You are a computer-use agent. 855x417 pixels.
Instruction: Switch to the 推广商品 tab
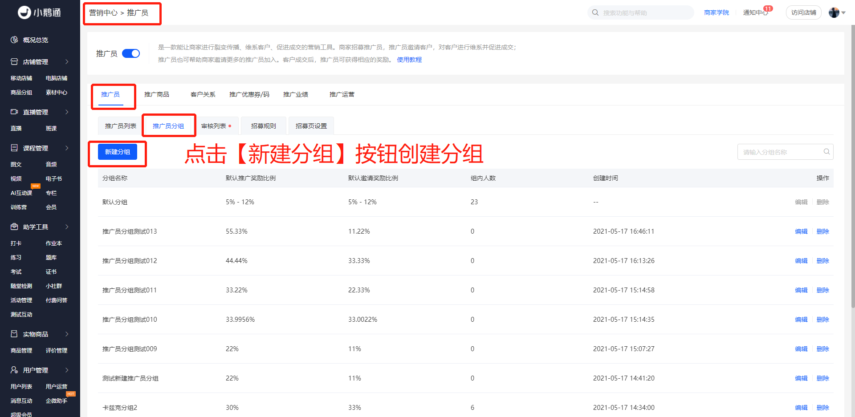click(x=157, y=94)
